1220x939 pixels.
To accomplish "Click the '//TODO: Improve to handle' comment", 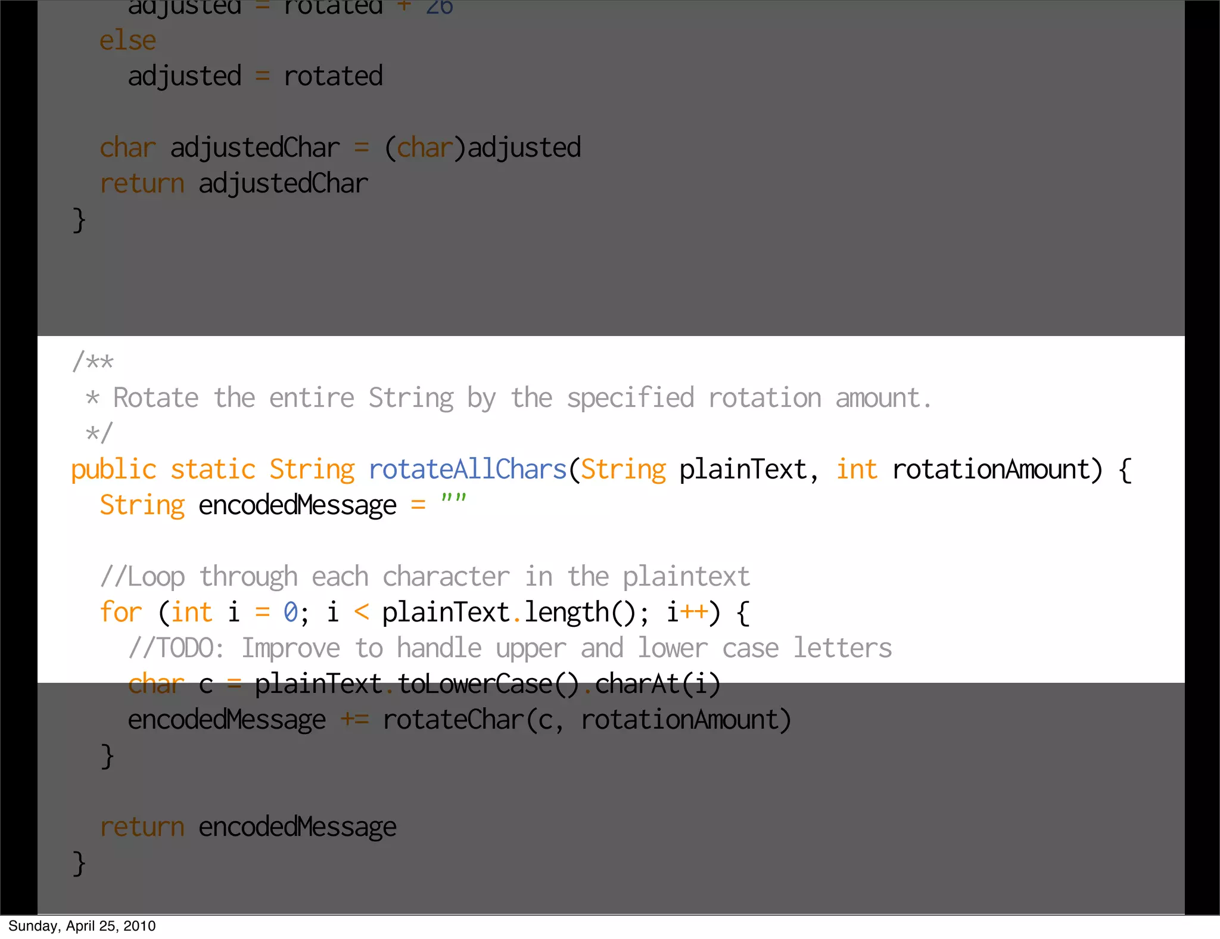I will click(510, 649).
